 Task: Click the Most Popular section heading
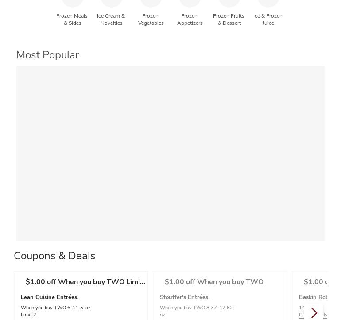point(48,55)
